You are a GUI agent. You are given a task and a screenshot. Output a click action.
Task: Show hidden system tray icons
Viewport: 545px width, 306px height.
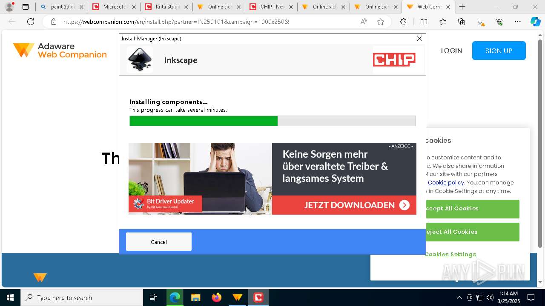459,297
